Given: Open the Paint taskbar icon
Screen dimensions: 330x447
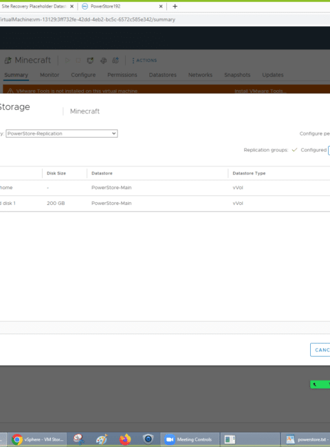Looking at the screenshot, I should (x=102, y=439).
